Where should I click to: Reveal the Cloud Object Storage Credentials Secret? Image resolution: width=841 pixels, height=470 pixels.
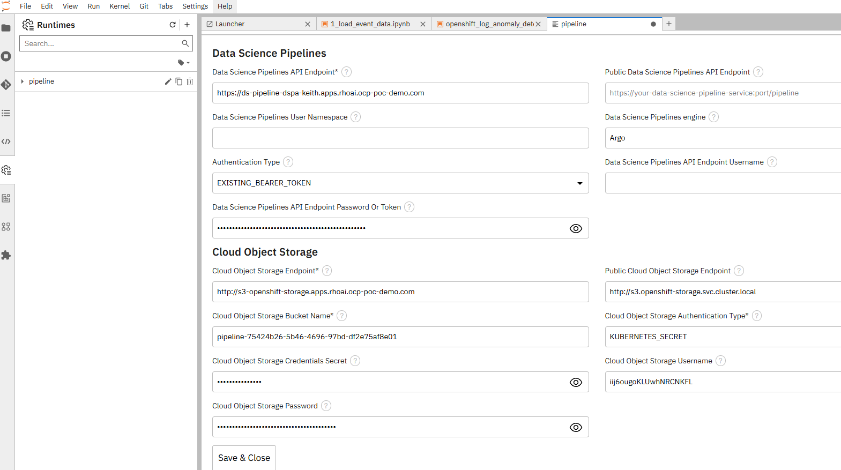576,382
